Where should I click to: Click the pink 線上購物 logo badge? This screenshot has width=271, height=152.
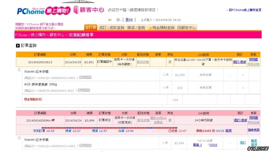click(58, 11)
